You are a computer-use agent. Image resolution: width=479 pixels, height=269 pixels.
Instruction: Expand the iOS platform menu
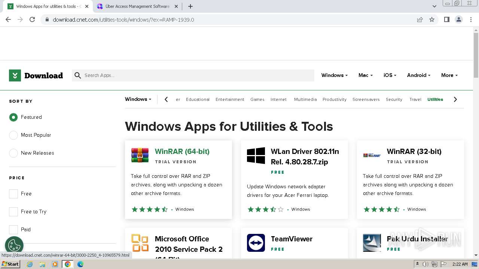[x=390, y=75]
